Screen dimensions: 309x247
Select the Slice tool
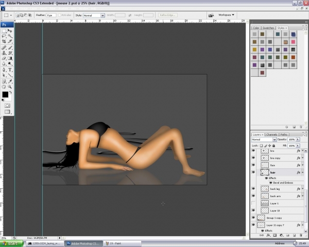tap(10, 41)
